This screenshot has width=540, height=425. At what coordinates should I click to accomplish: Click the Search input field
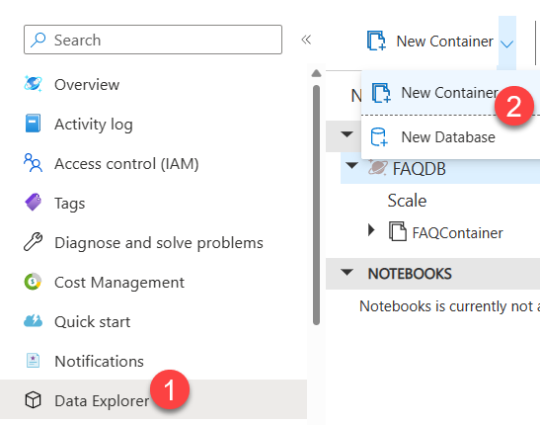pos(153,40)
